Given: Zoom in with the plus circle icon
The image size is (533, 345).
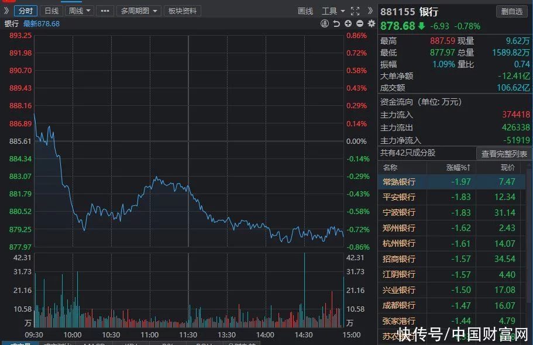Looking at the screenshot, I should pos(348,23).
